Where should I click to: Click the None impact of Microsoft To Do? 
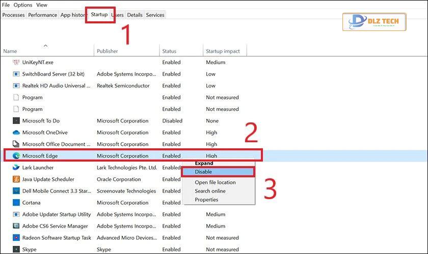click(x=212, y=121)
